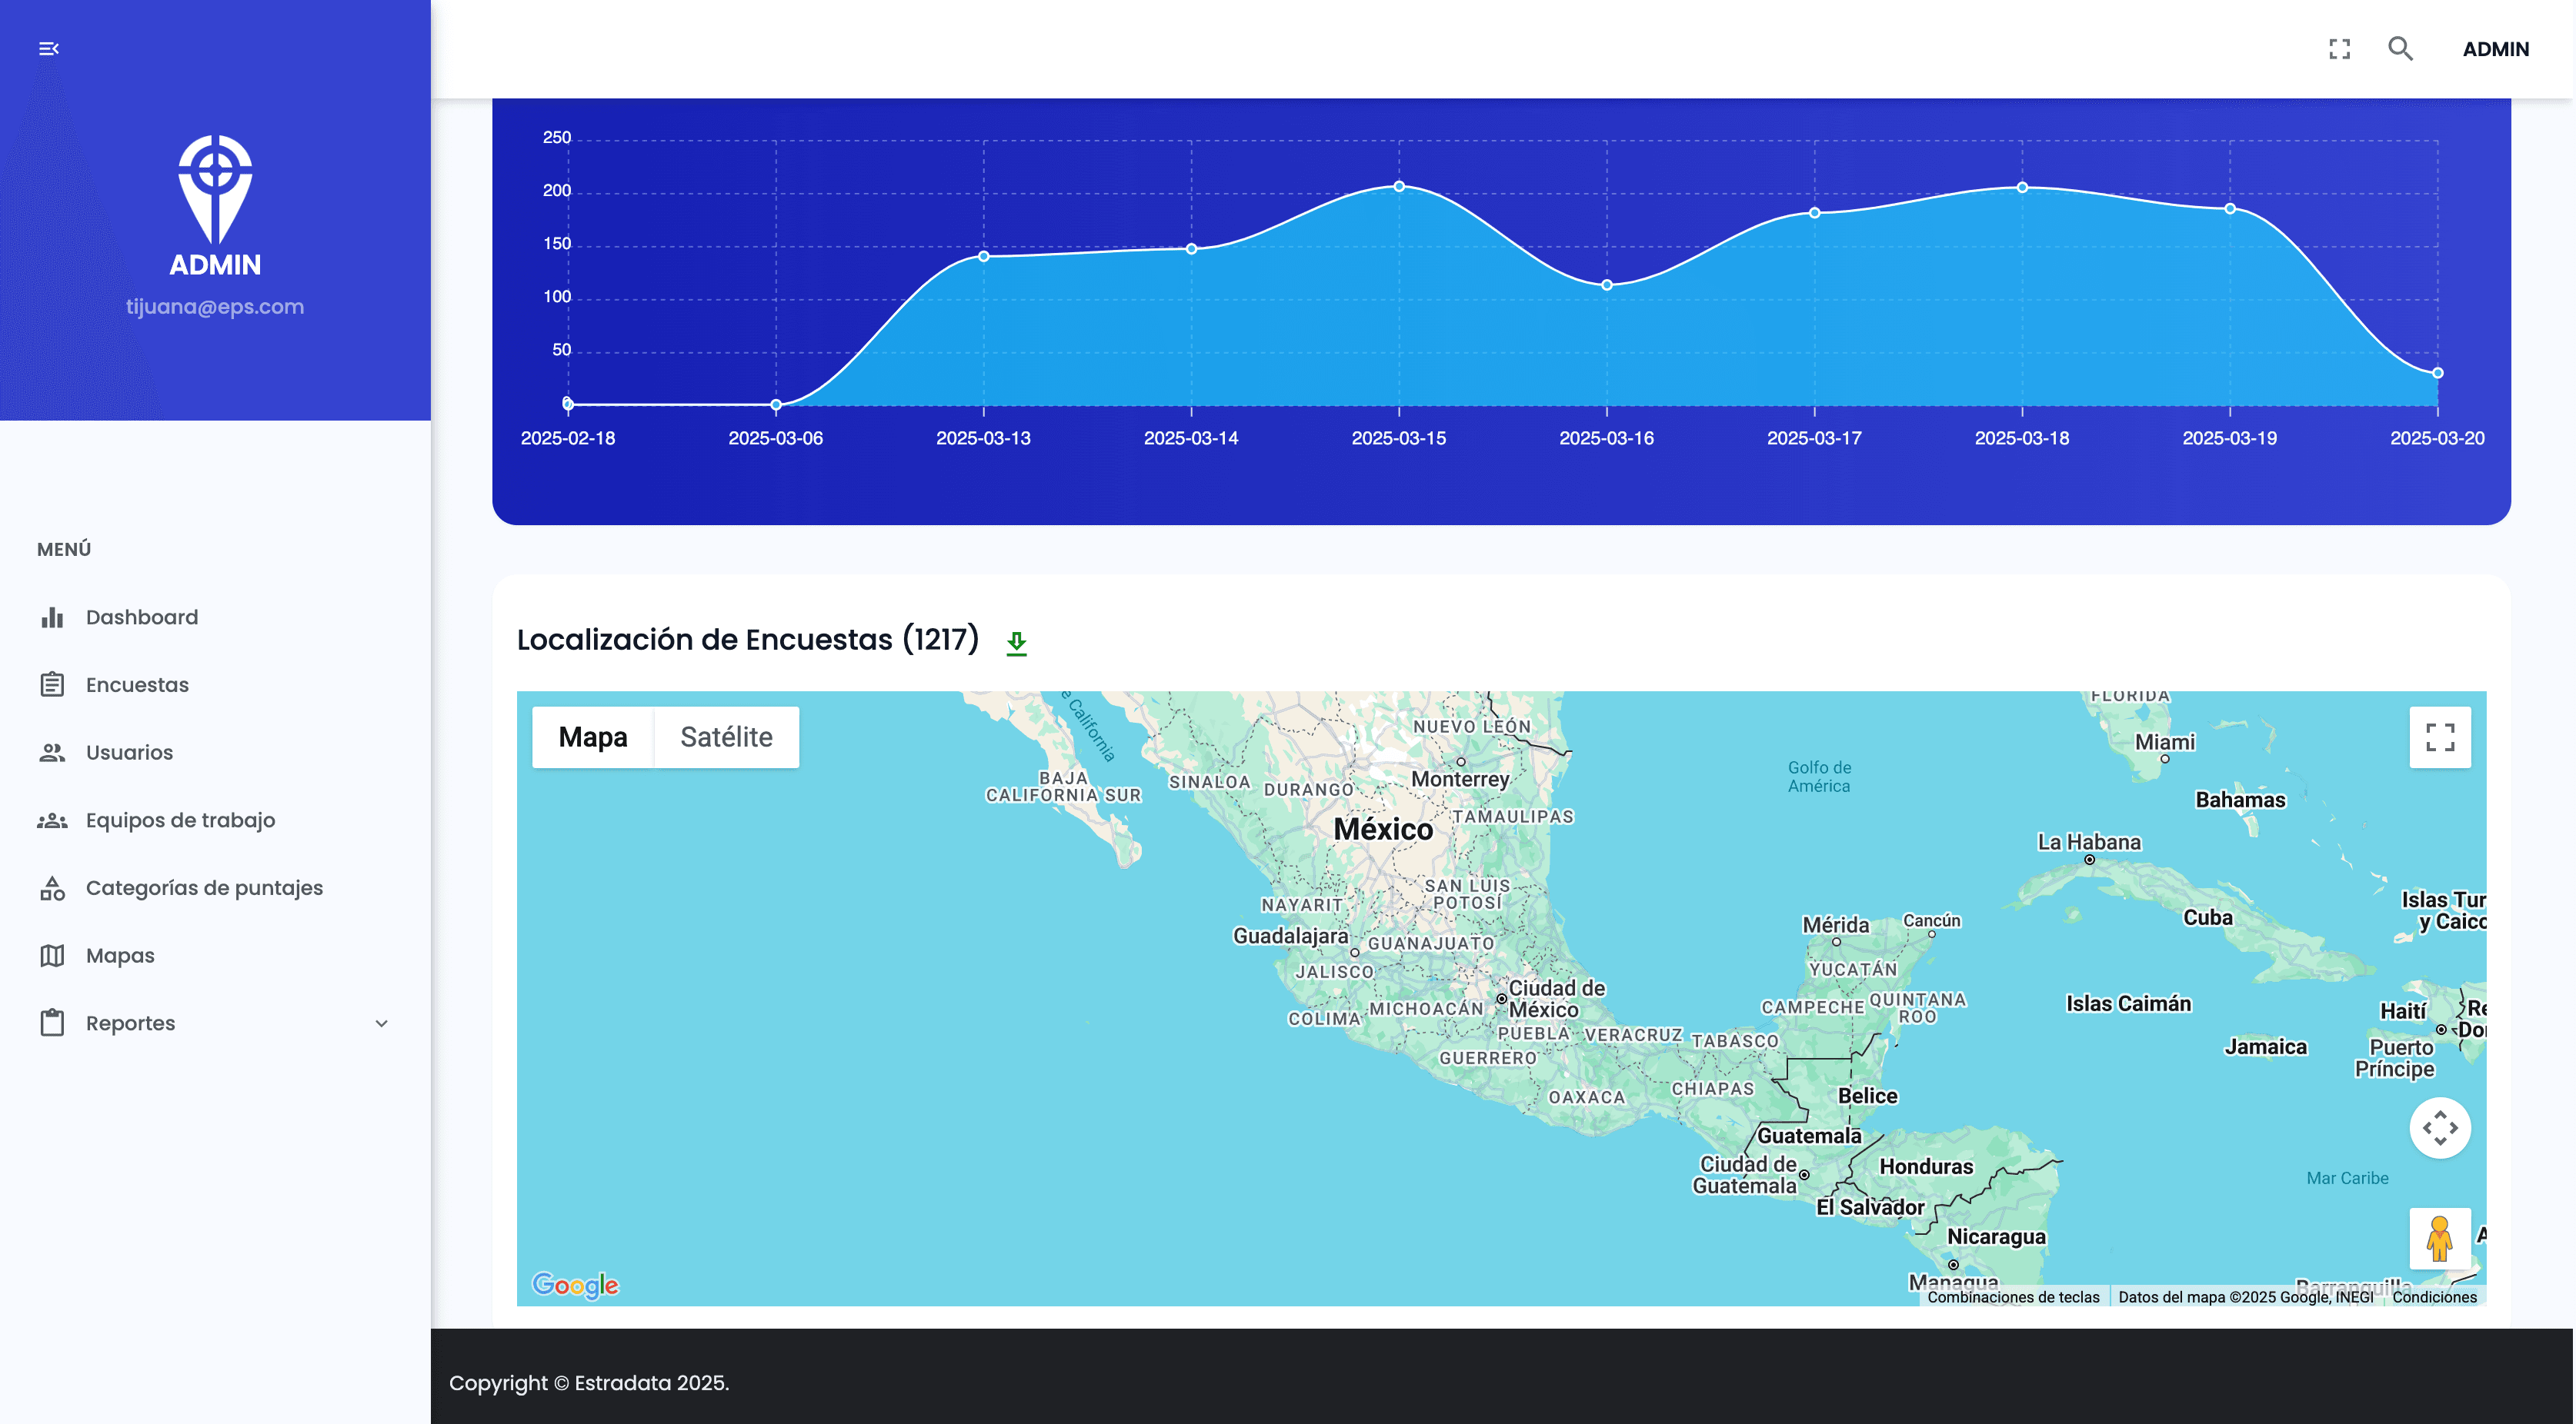Download survey locations with green arrow icon
The height and width of the screenshot is (1424, 2576).
(1016, 643)
